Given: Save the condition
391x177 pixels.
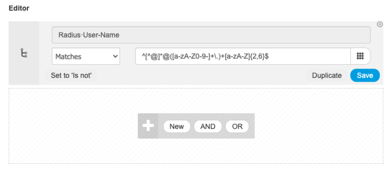Looking at the screenshot, I should 365,75.
